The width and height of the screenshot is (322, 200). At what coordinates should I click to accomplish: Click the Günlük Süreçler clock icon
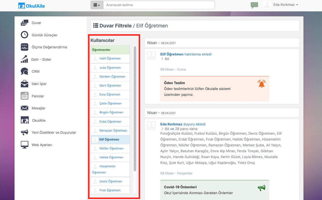24,35
